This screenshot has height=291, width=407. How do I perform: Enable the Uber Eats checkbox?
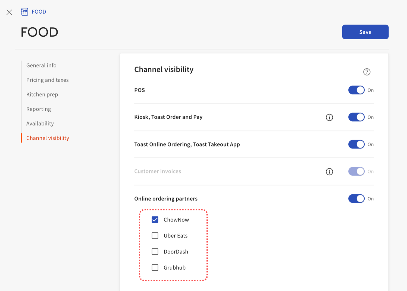155,236
